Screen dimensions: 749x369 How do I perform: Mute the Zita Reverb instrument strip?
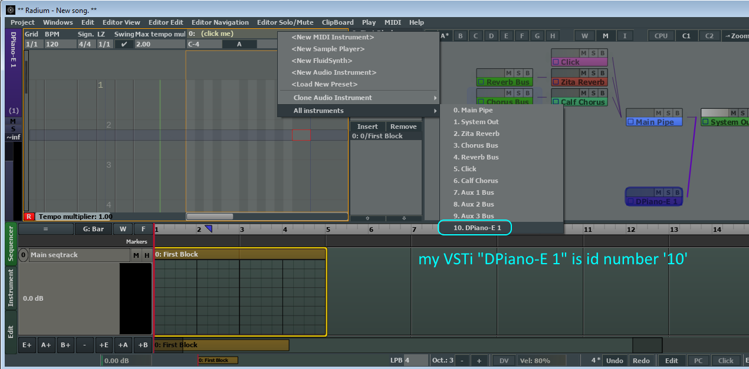pyautogui.click(x=583, y=73)
